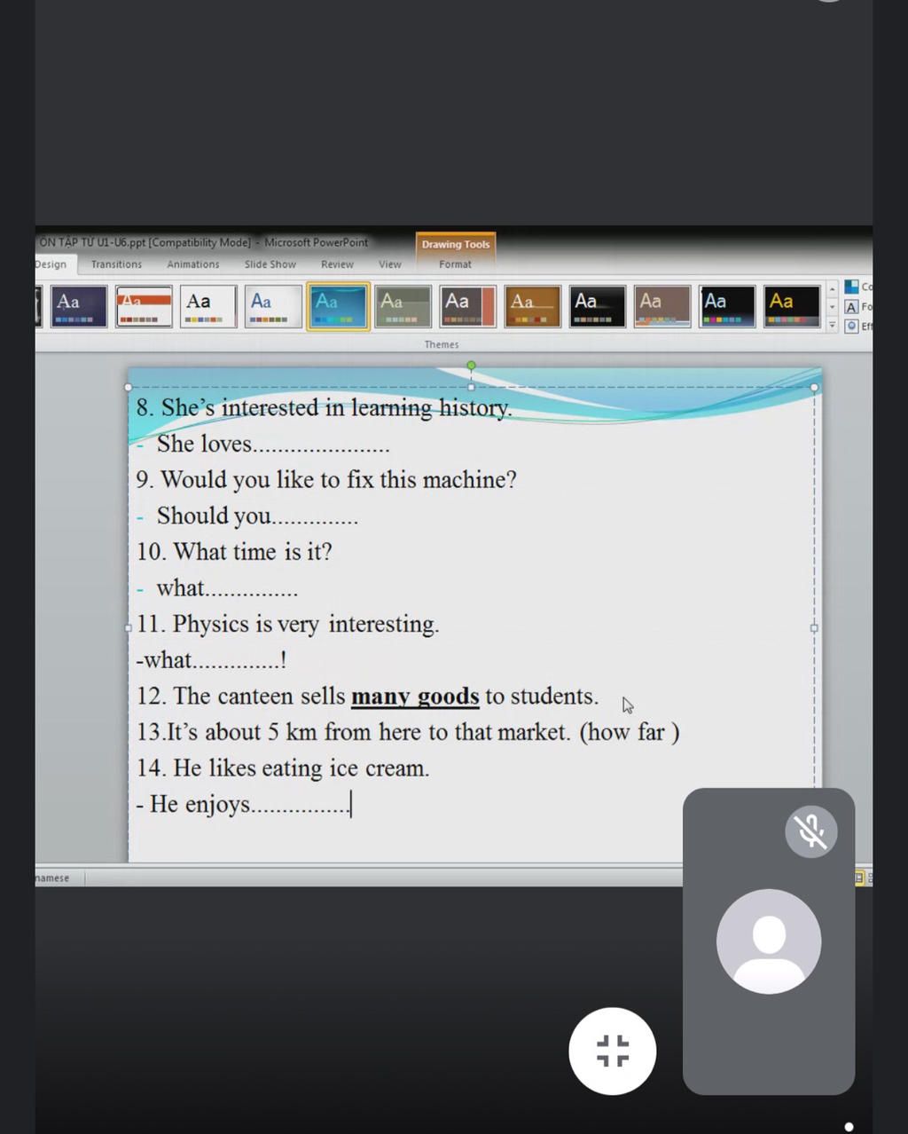Image resolution: width=908 pixels, height=1134 pixels.
Task: Exit full screen with the collapse button
Action: [x=613, y=1051]
